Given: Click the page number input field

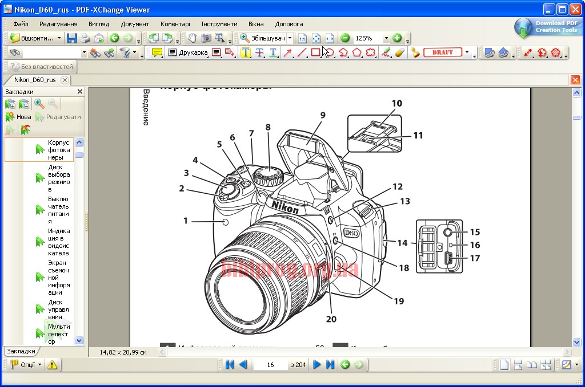Looking at the screenshot, I should (x=270, y=365).
